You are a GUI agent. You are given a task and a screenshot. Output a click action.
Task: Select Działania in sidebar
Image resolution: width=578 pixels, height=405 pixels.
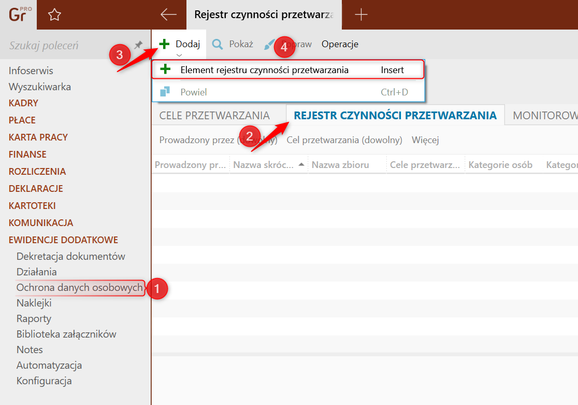pyautogui.click(x=36, y=272)
